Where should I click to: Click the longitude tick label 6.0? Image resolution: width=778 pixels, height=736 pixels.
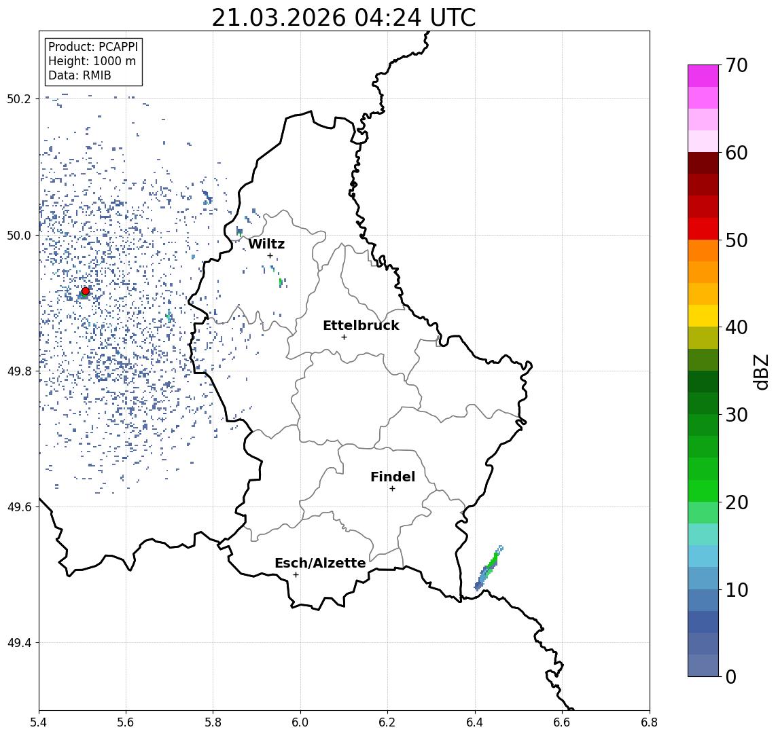pos(300,722)
